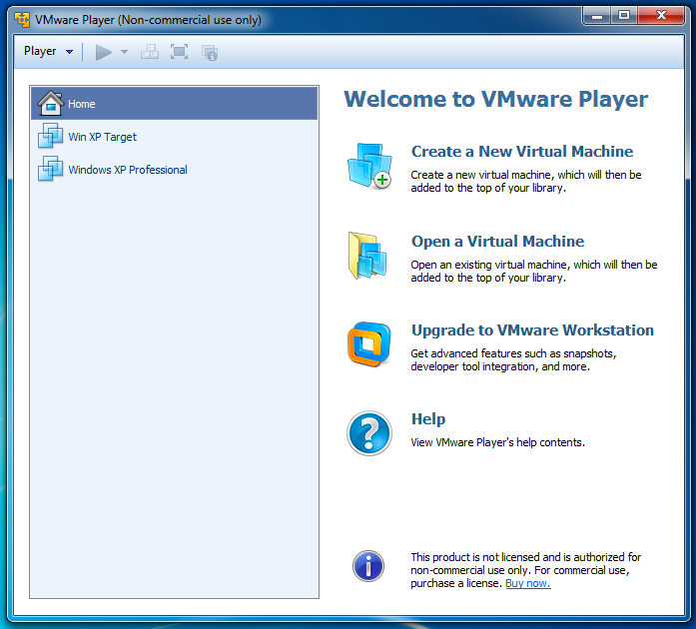Select Home in the library list
Image resolution: width=696 pixels, height=629 pixels.
coord(82,104)
